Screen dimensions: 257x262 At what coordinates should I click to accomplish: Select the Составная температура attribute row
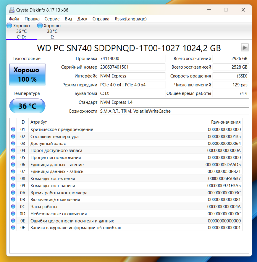(126, 136)
